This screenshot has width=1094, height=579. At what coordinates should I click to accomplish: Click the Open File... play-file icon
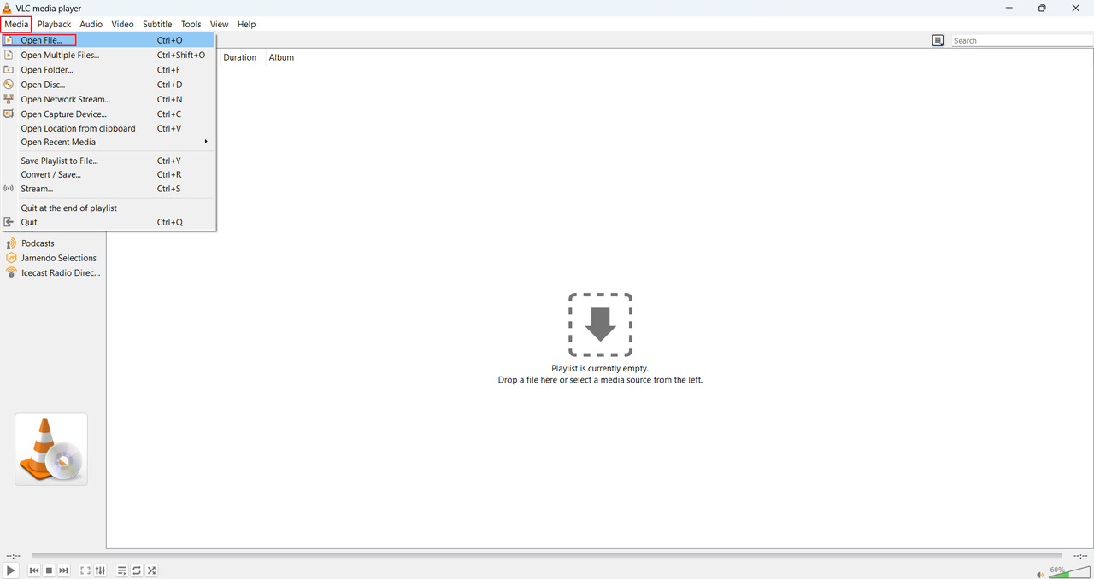pos(9,40)
